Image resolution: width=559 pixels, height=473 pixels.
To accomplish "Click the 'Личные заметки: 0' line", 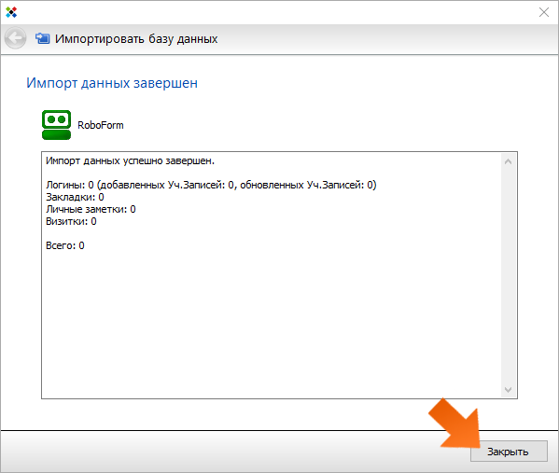I will [x=91, y=209].
